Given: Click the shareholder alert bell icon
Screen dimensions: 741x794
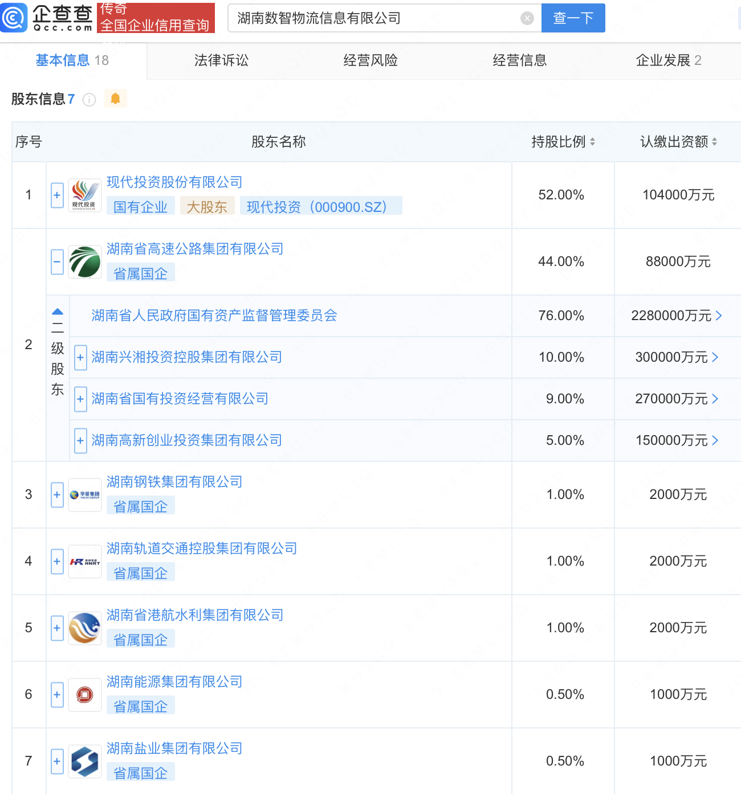Looking at the screenshot, I should [115, 99].
